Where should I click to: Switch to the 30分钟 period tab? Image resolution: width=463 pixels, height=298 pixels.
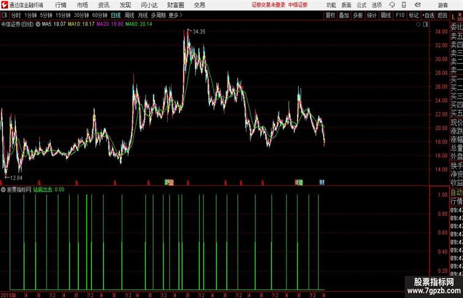81,15
